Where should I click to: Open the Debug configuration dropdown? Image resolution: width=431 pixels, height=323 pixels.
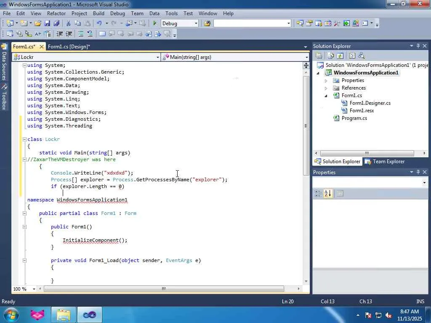pyautogui.click(x=196, y=24)
